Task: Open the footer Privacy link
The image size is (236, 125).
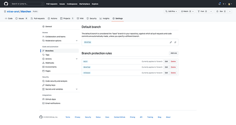Action: tap(77, 117)
